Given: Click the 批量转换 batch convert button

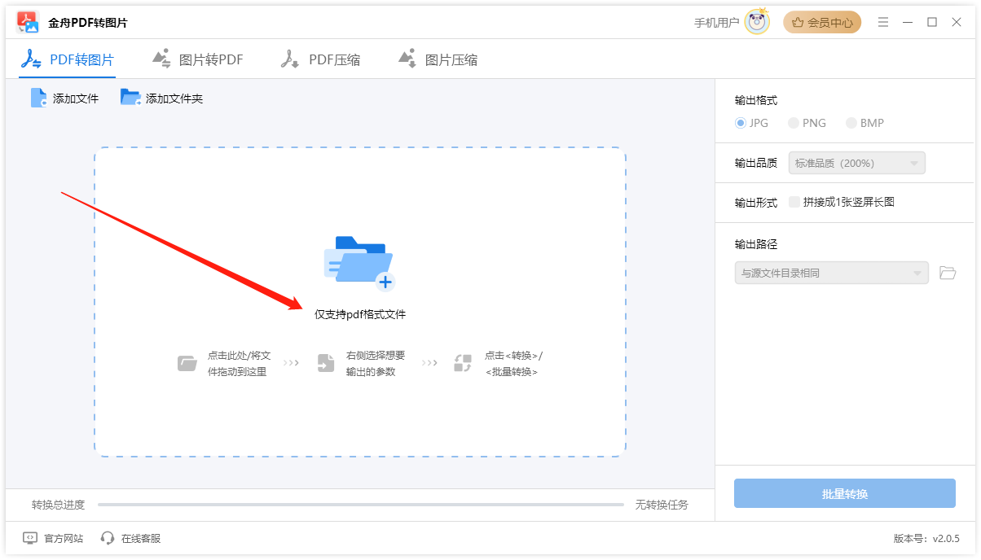Looking at the screenshot, I should pyautogui.click(x=844, y=494).
